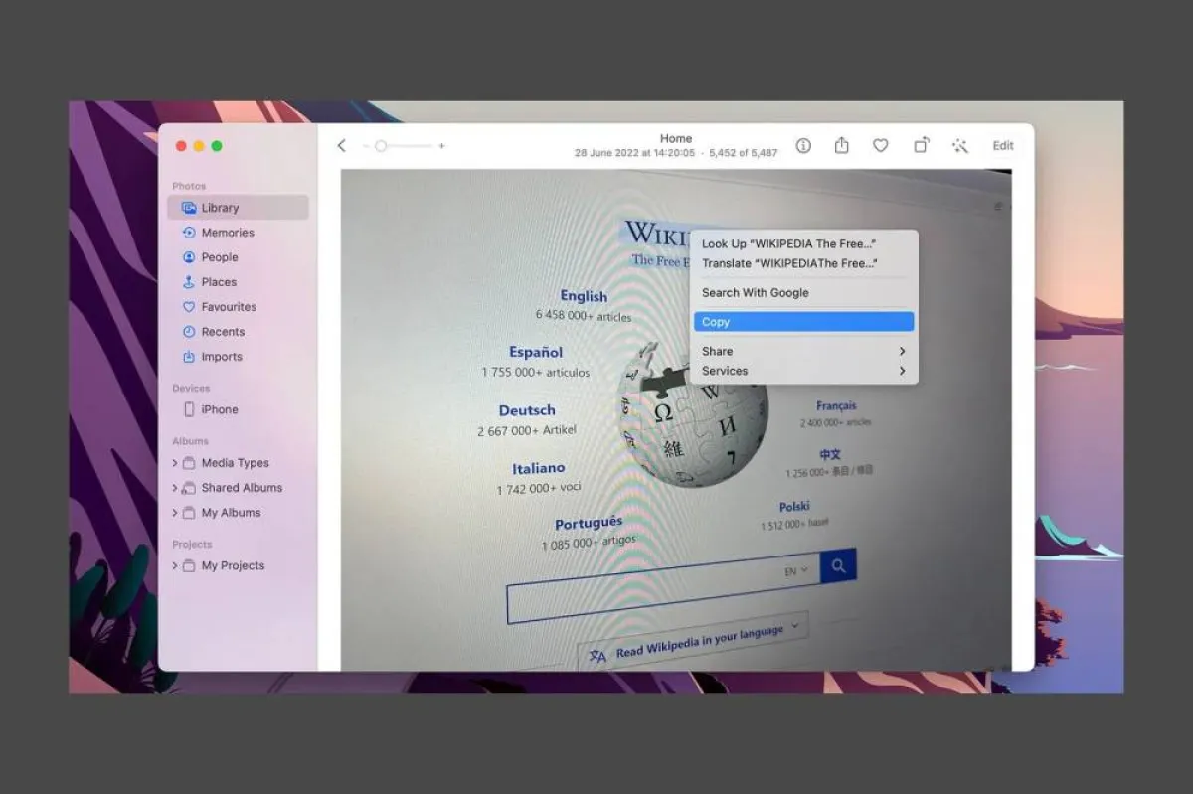Click the Edit button
Viewport: 1193px width, 794px height.
(1003, 146)
